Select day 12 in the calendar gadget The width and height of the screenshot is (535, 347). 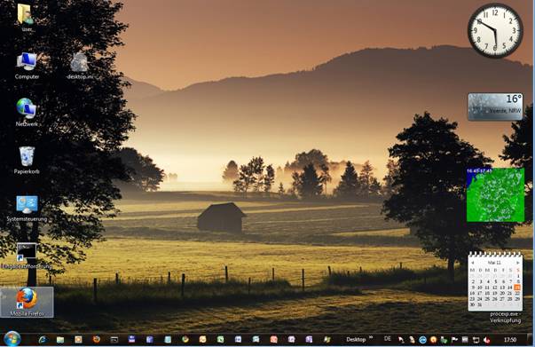[494, 288]
